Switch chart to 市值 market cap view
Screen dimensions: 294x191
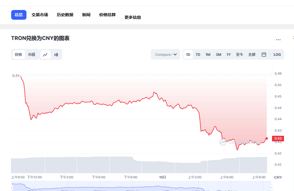pos(32,55)
